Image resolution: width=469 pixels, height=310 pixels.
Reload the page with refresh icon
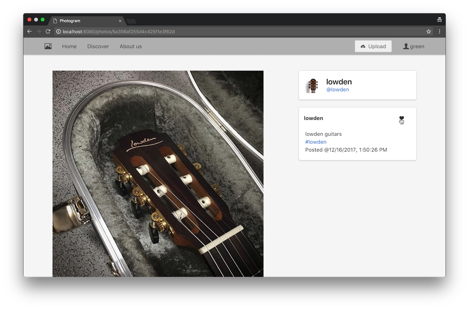(48, 31)
